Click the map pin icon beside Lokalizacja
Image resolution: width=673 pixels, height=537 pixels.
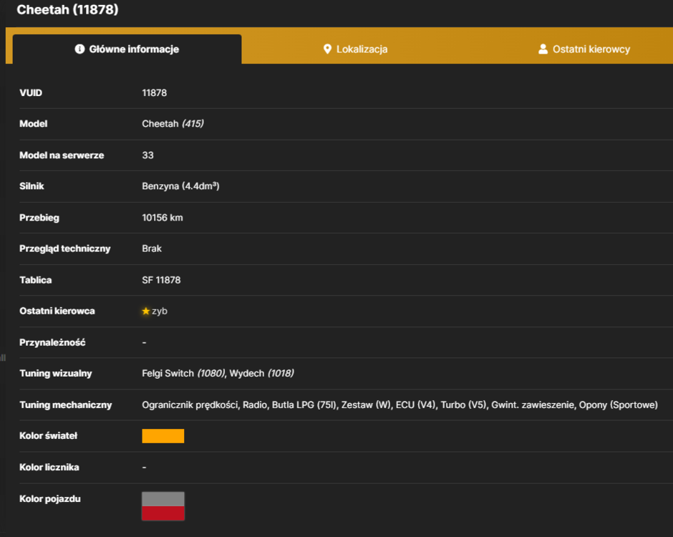click(327, 49)
